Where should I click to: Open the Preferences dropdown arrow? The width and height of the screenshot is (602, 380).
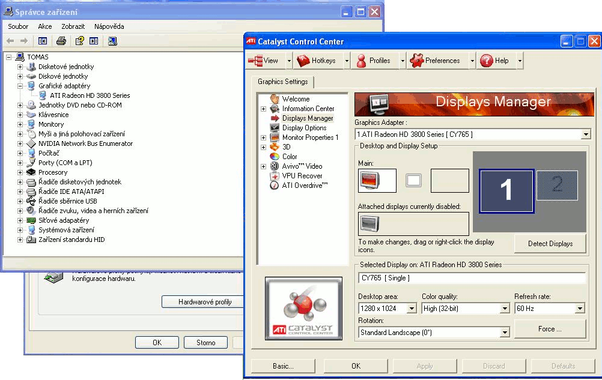[x=472, y=61]
